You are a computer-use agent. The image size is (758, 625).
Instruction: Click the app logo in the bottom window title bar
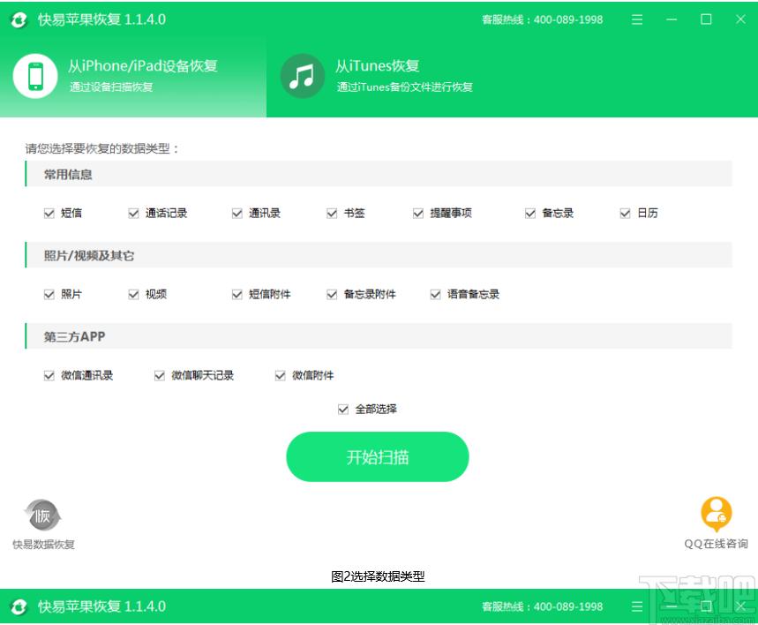point(19,606)
